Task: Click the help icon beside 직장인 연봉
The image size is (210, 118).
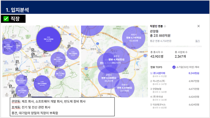Action: pyautogui.click(x=165, y=26)
